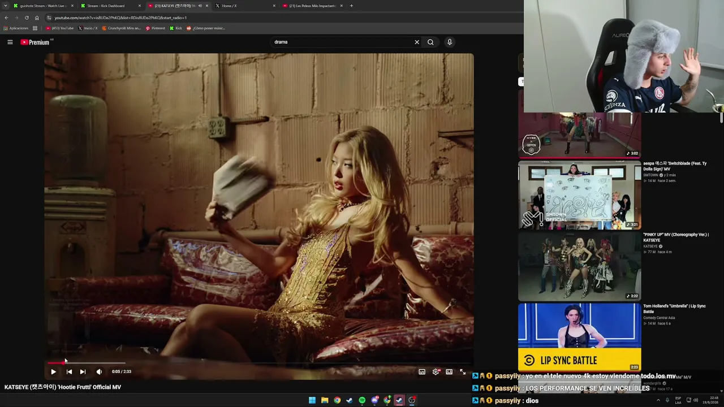Open the Inicio / X bookmark
This screenshot has width=724, height=407.
pyautogui.click(x=88, y=28)
